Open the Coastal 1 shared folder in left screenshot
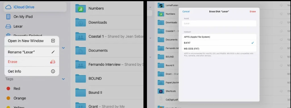 tap(80, 36)
